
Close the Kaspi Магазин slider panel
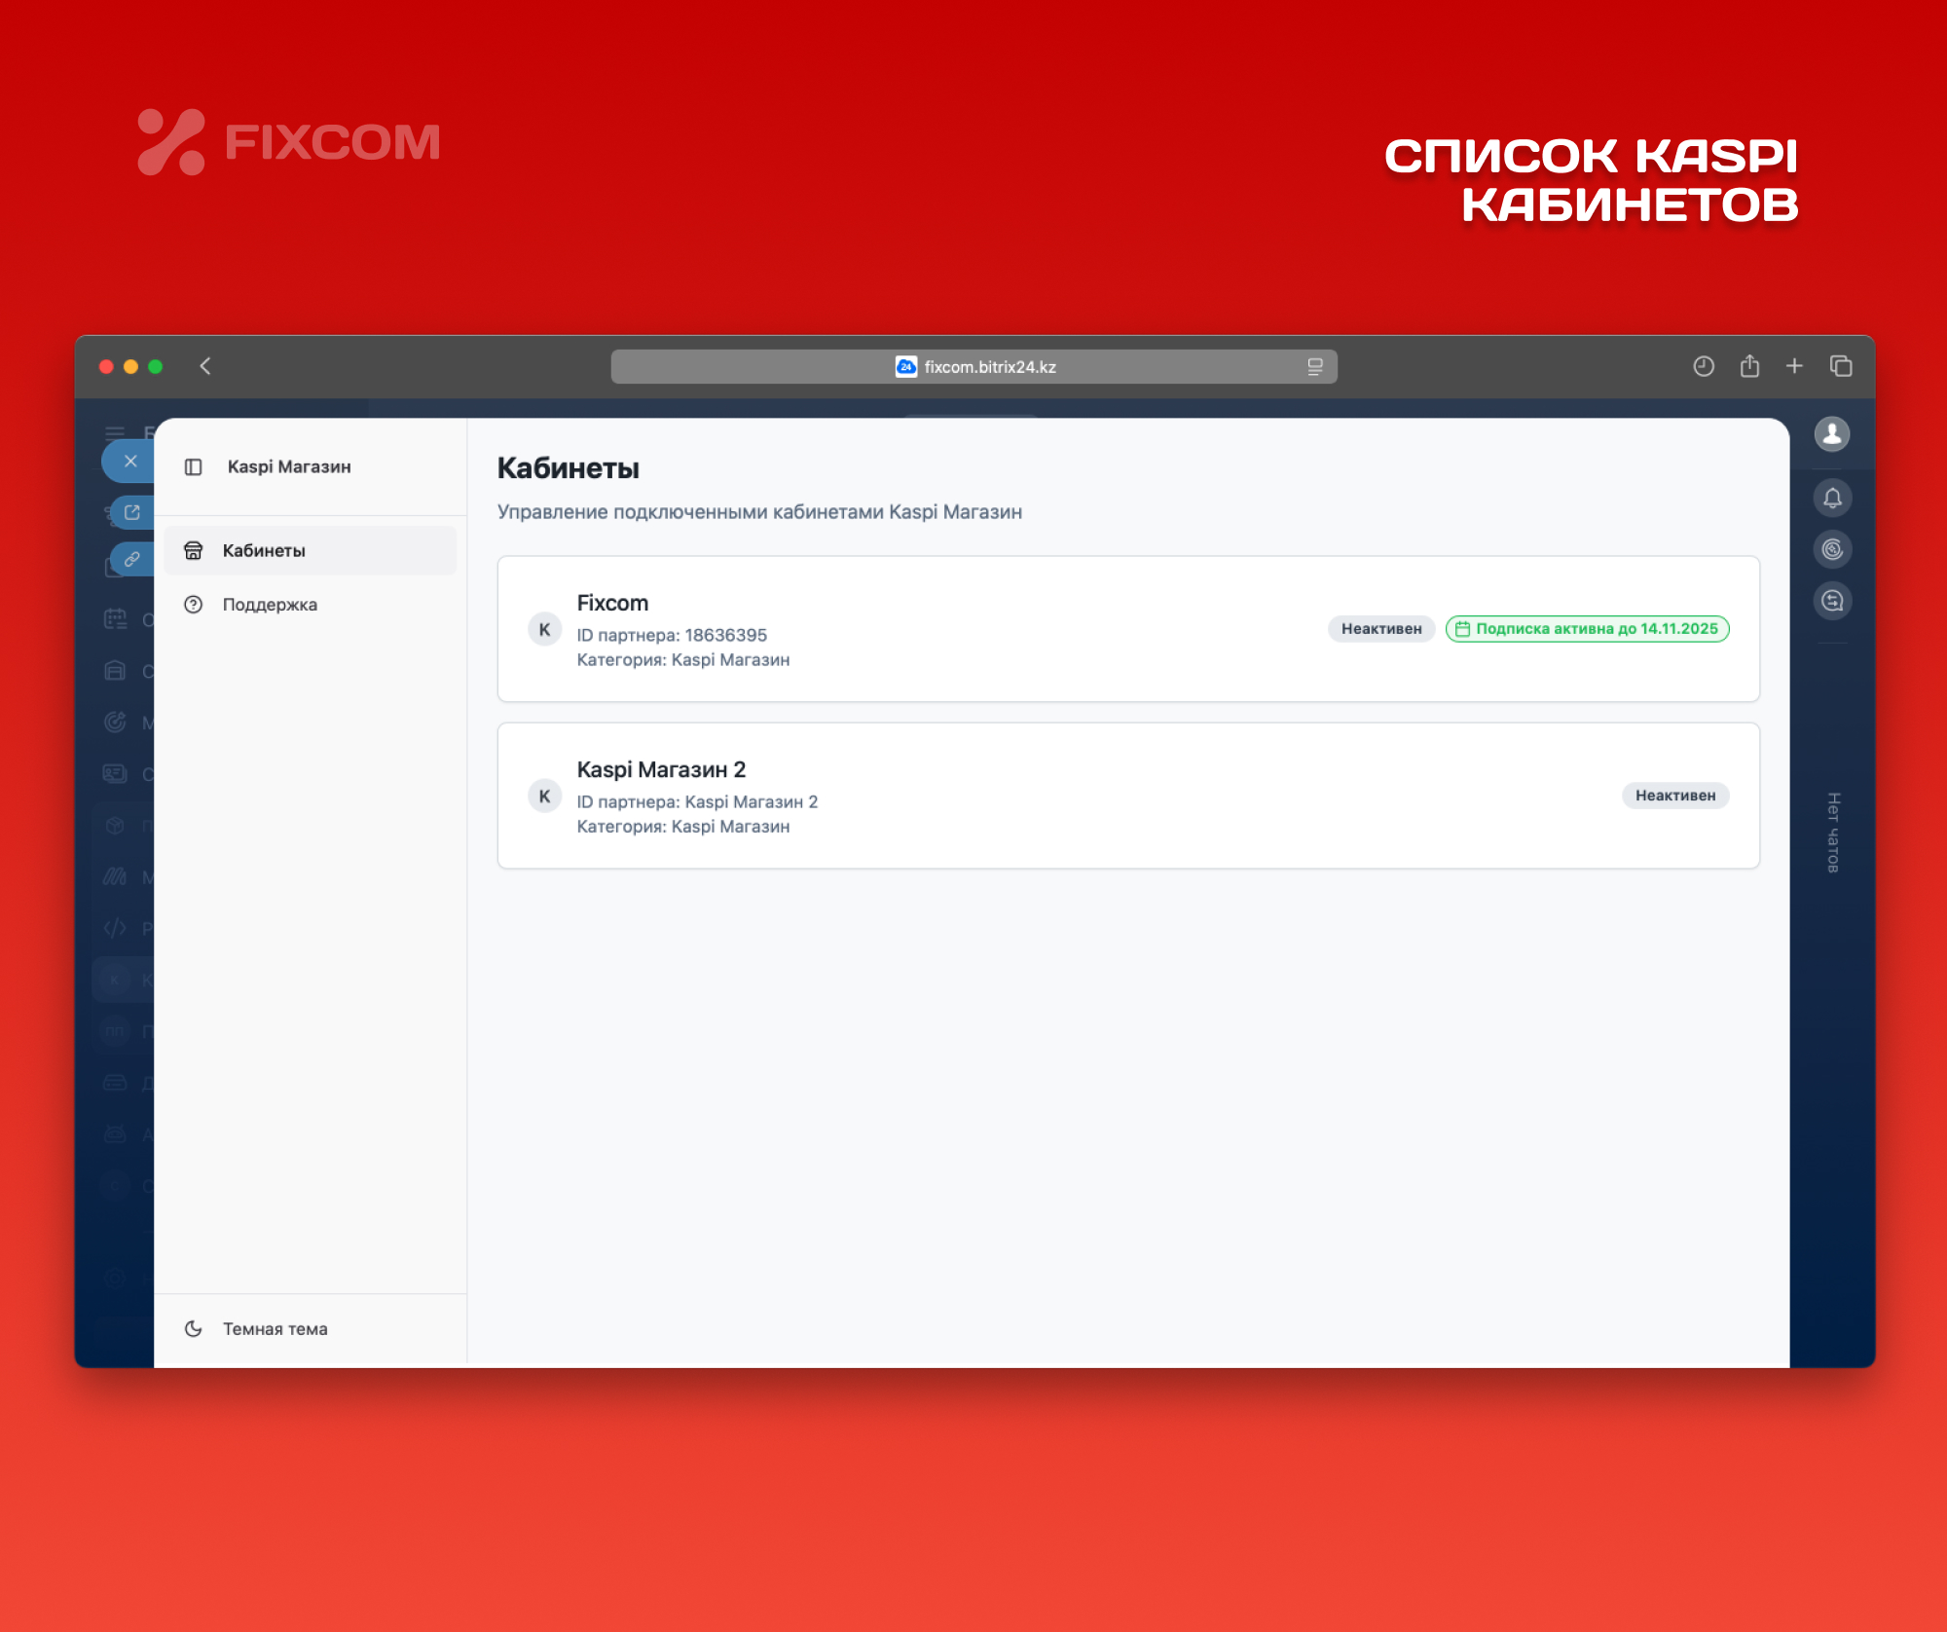(130, 462)
